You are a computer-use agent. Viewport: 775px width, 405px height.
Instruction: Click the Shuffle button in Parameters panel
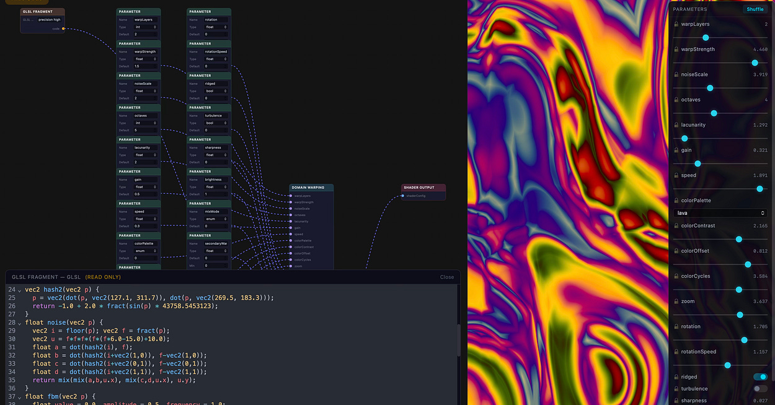pyautogui.click(x=755, y=9)
